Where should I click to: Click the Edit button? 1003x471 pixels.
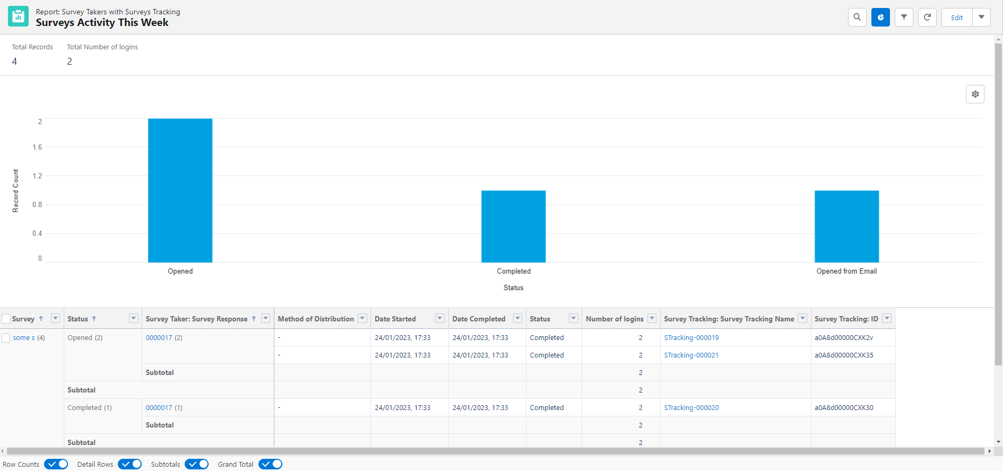[x=957, y=18]
